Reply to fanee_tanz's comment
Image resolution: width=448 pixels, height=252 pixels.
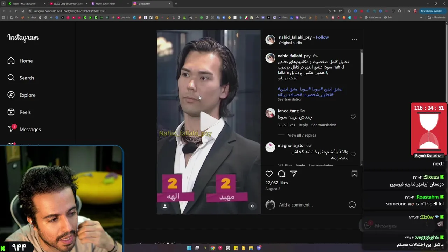click(303, 125)
